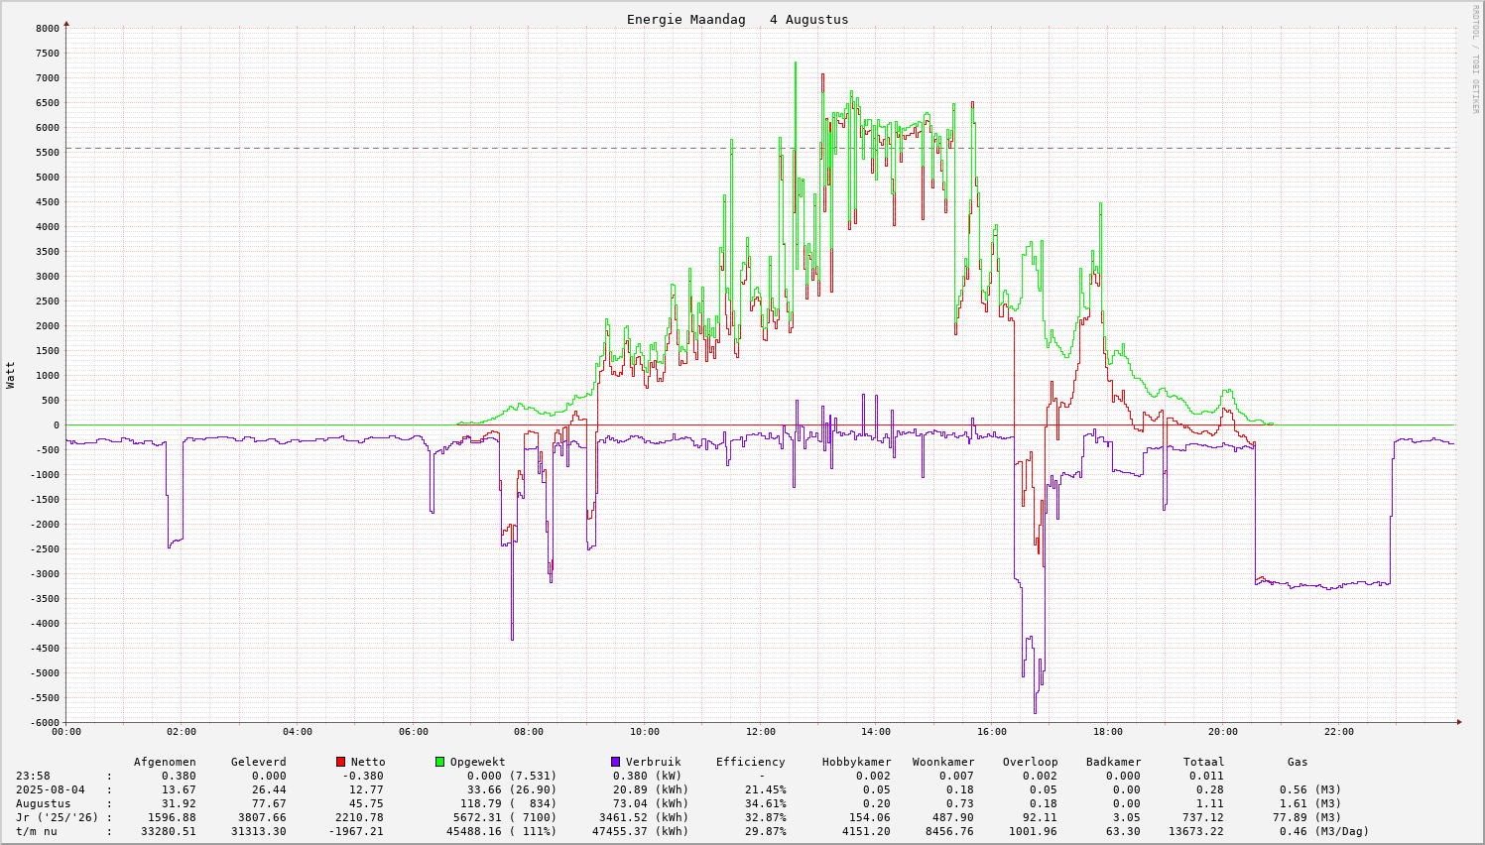Click the red Netto legend swatch
The height and width of the screenshot is (845, 1485).
(x=341, y=762)
